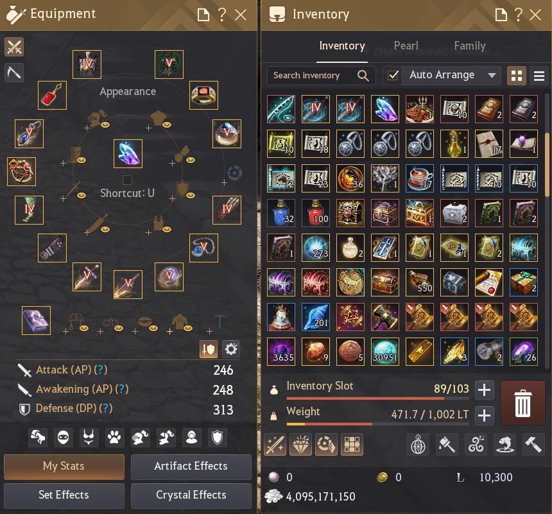Open the paw pet stats icon
The height and width of the screenshot is (514, 552).
click(114, 438)
